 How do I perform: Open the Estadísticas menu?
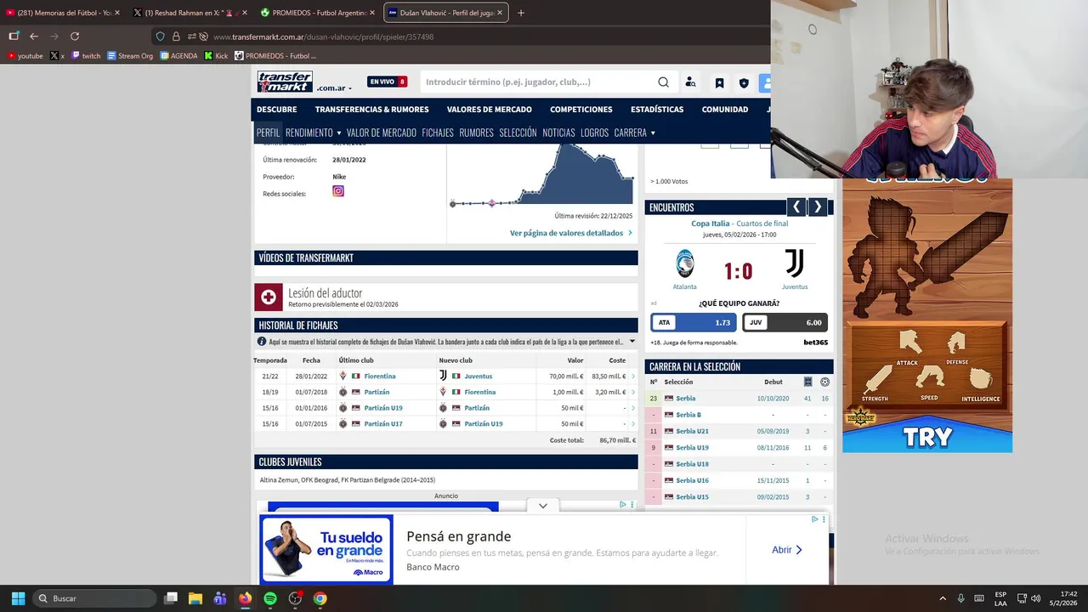click(657, 110)
